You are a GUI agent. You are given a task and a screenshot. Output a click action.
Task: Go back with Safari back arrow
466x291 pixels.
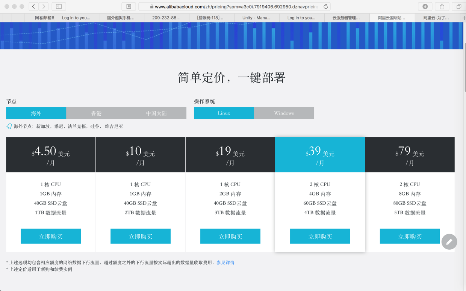[33, 6]
